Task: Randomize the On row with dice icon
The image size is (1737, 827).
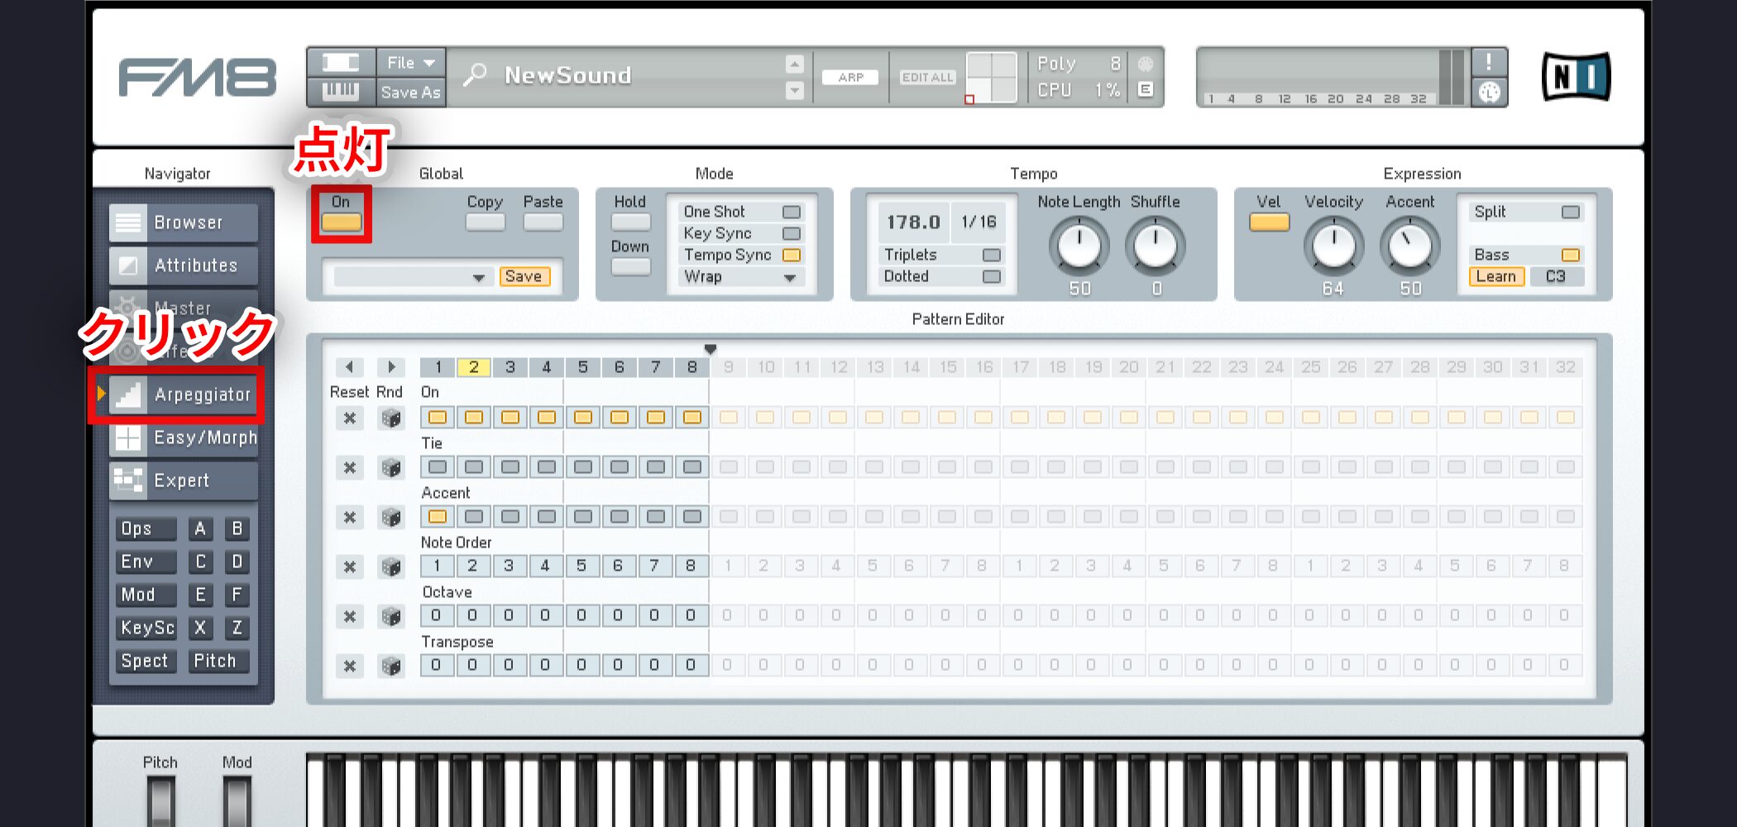Action: [x=391, y=418]
